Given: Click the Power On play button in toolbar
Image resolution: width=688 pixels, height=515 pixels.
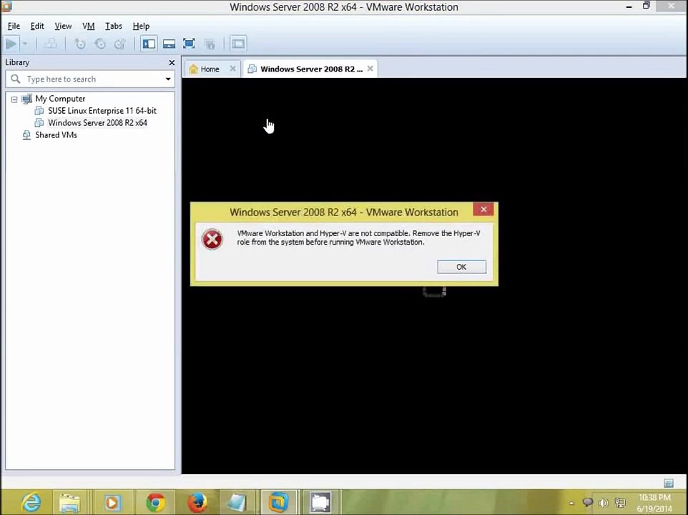Looking at the screenshot, I should (x=11, y=44).
